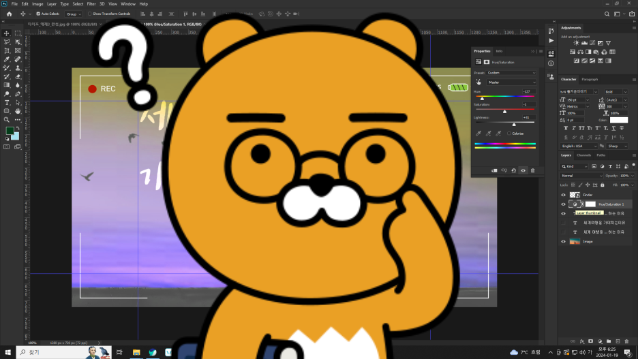Open the Normal blend mode dropdown

[x=581, y=176]
